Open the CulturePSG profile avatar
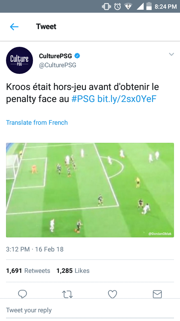 point(19,61)
